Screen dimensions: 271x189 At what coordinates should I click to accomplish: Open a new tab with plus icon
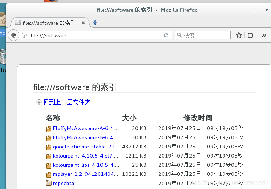(95, 23)
